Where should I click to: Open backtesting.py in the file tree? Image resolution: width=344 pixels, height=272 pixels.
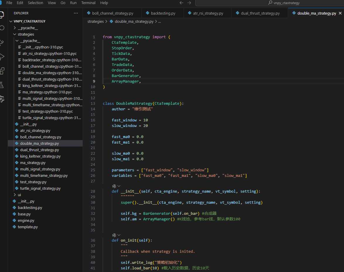pos(30,208)
